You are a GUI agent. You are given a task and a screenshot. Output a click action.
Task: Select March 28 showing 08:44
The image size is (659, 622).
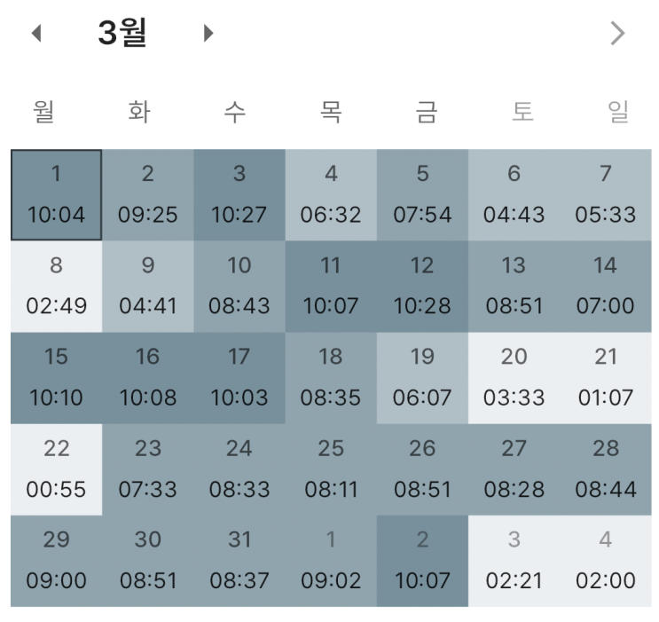pyautogui.click(x=606, y=469)
